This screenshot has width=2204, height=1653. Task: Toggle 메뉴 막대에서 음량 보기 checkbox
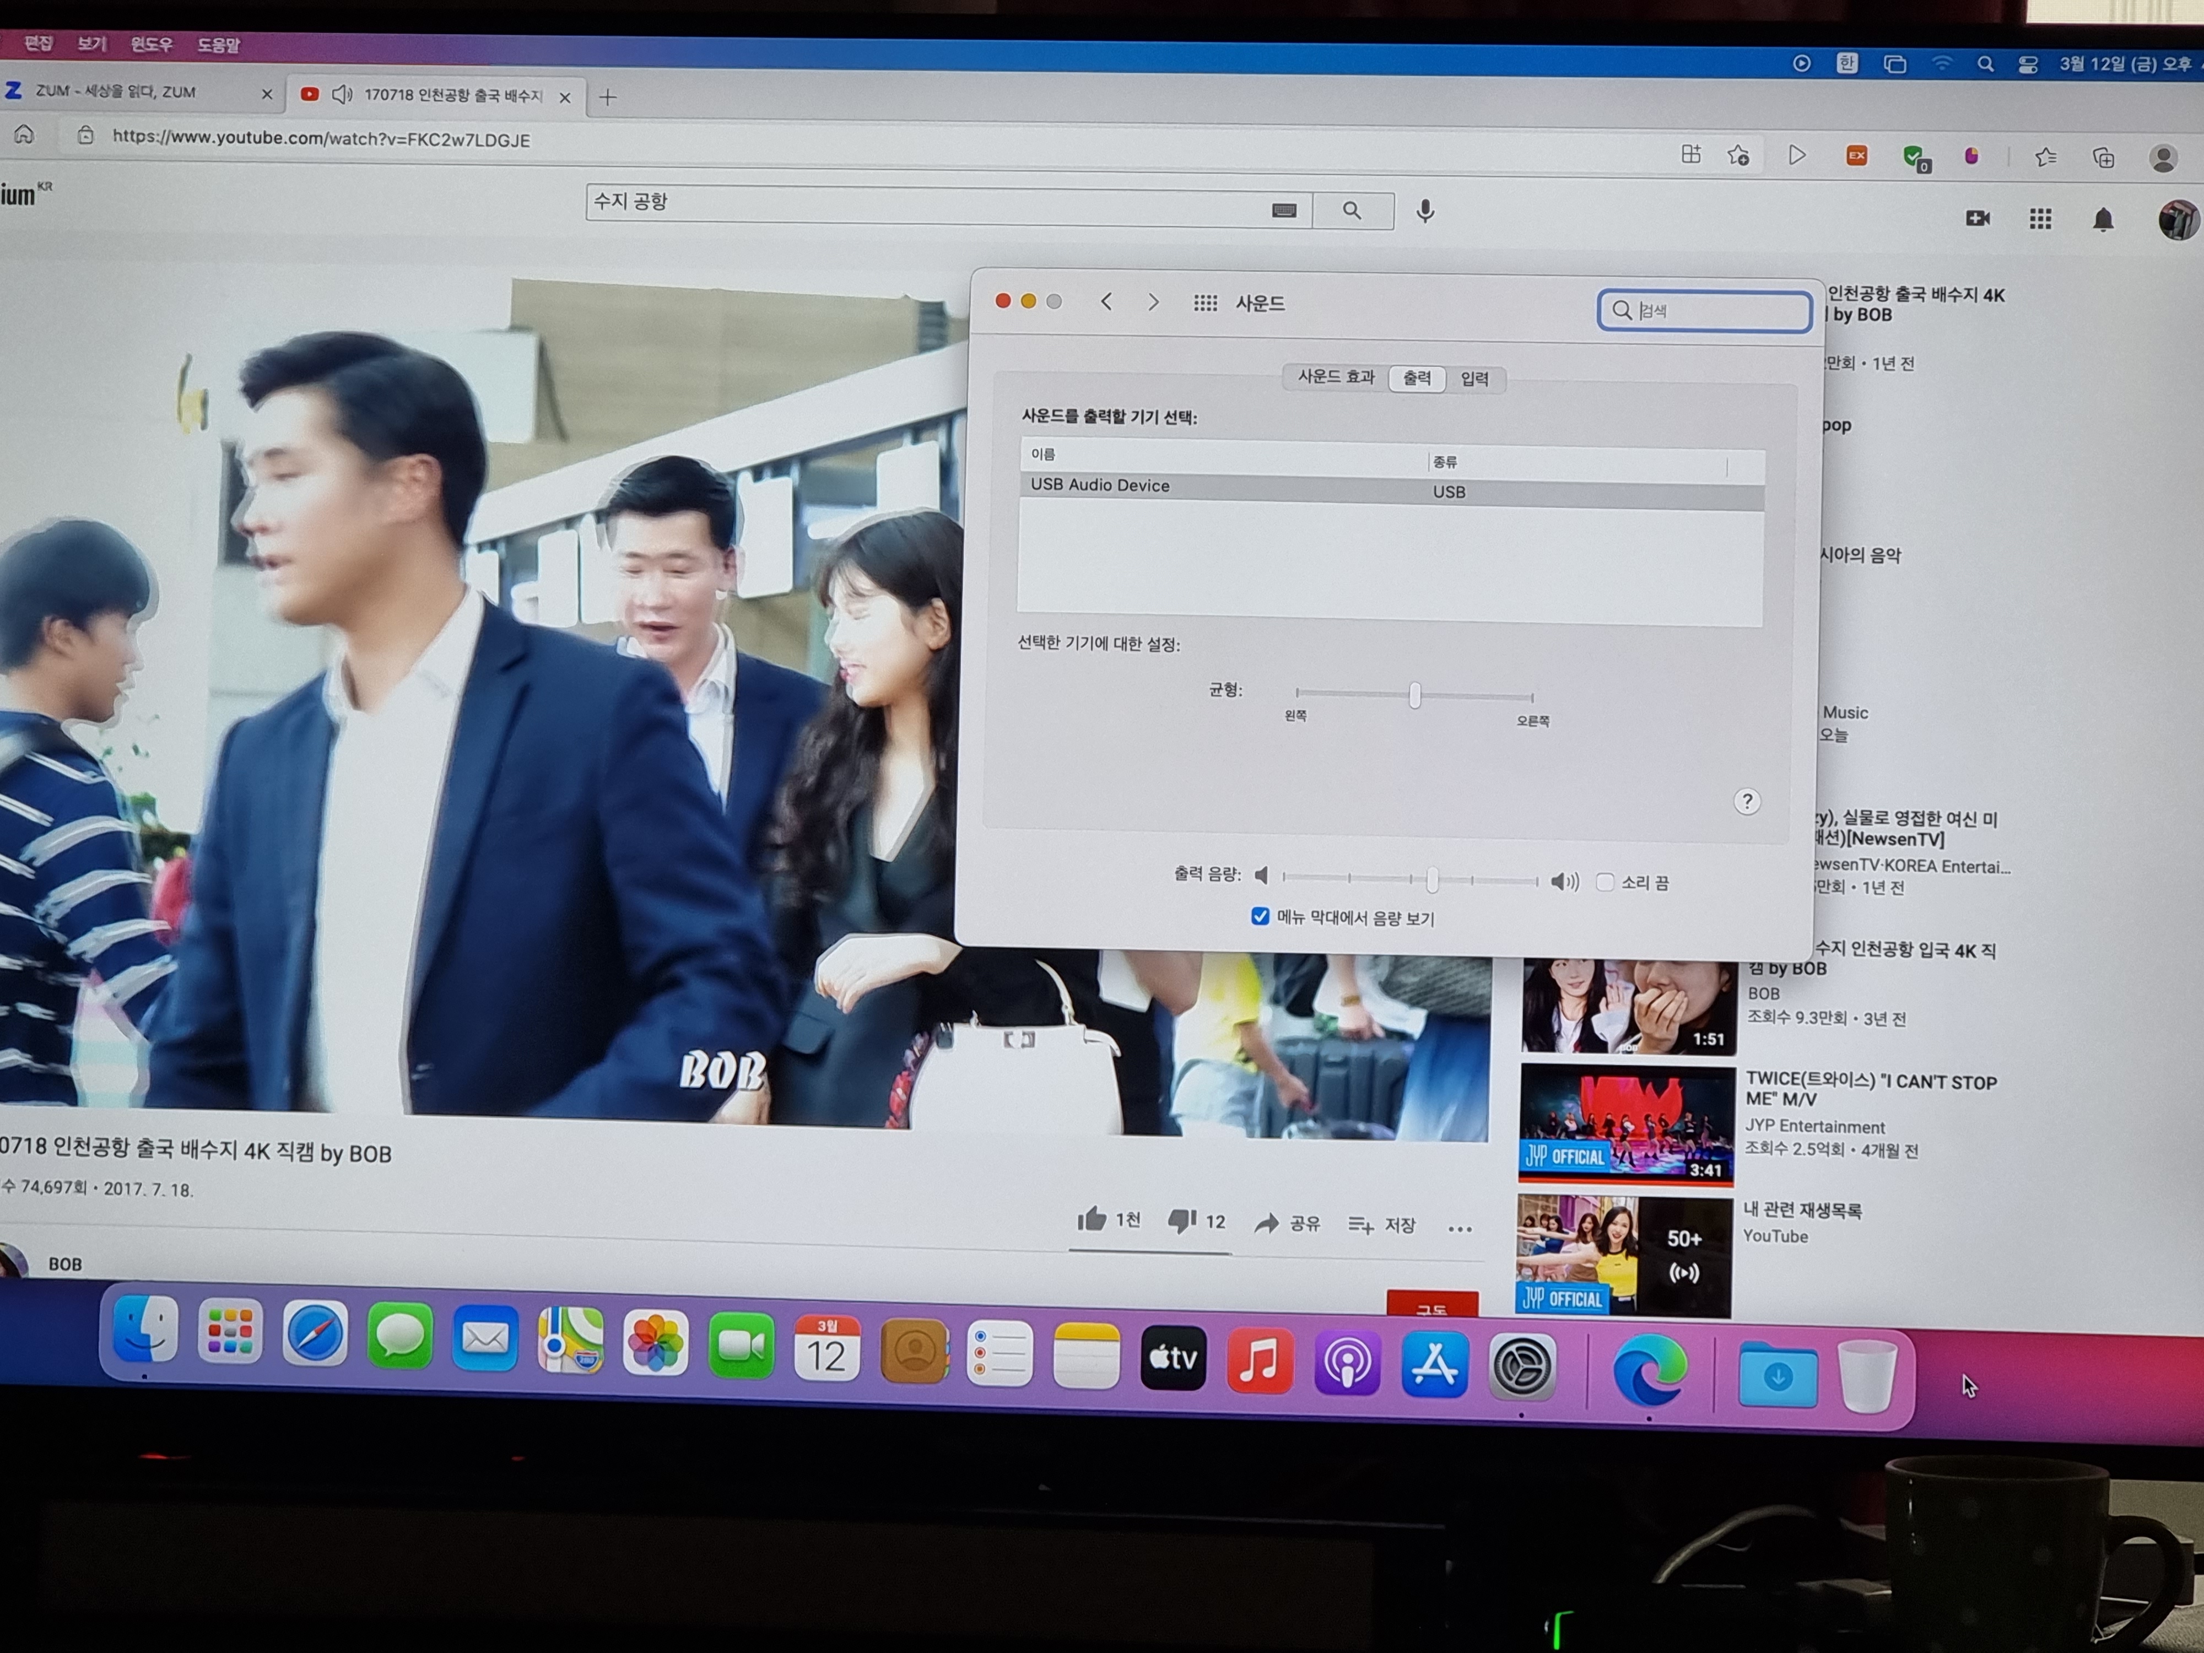(1260, 916)
